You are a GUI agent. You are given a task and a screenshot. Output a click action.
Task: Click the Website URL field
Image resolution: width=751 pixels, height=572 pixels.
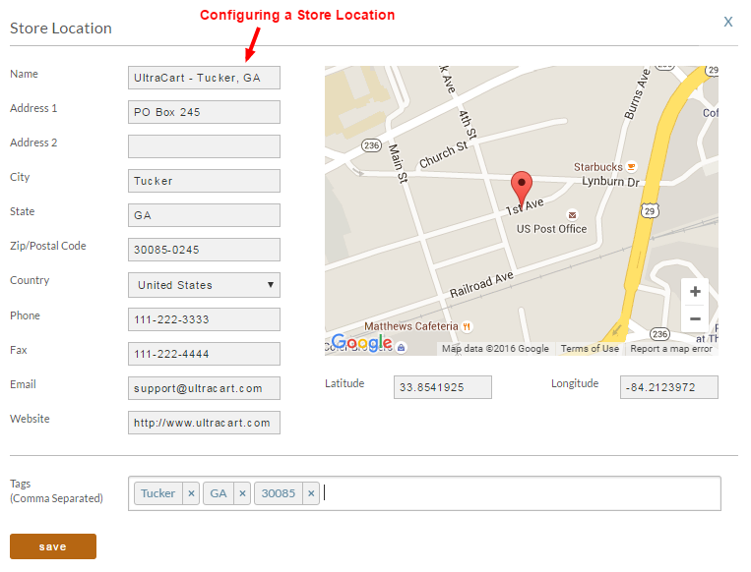click(x=204, y=423)
